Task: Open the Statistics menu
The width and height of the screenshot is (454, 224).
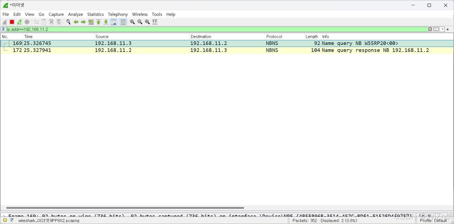Action: click(x=95, y=14)
